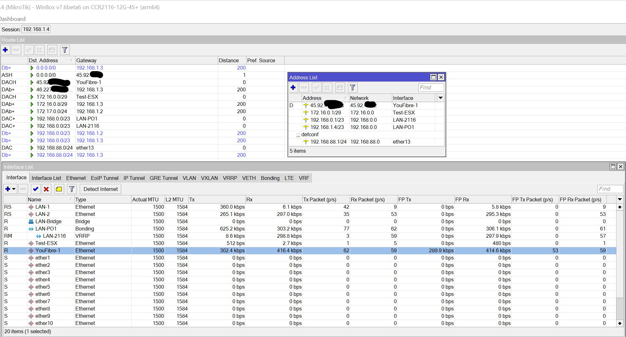626x337 pixels.
Task: Open Address List column selector dropdown
Action: point(440,98)
